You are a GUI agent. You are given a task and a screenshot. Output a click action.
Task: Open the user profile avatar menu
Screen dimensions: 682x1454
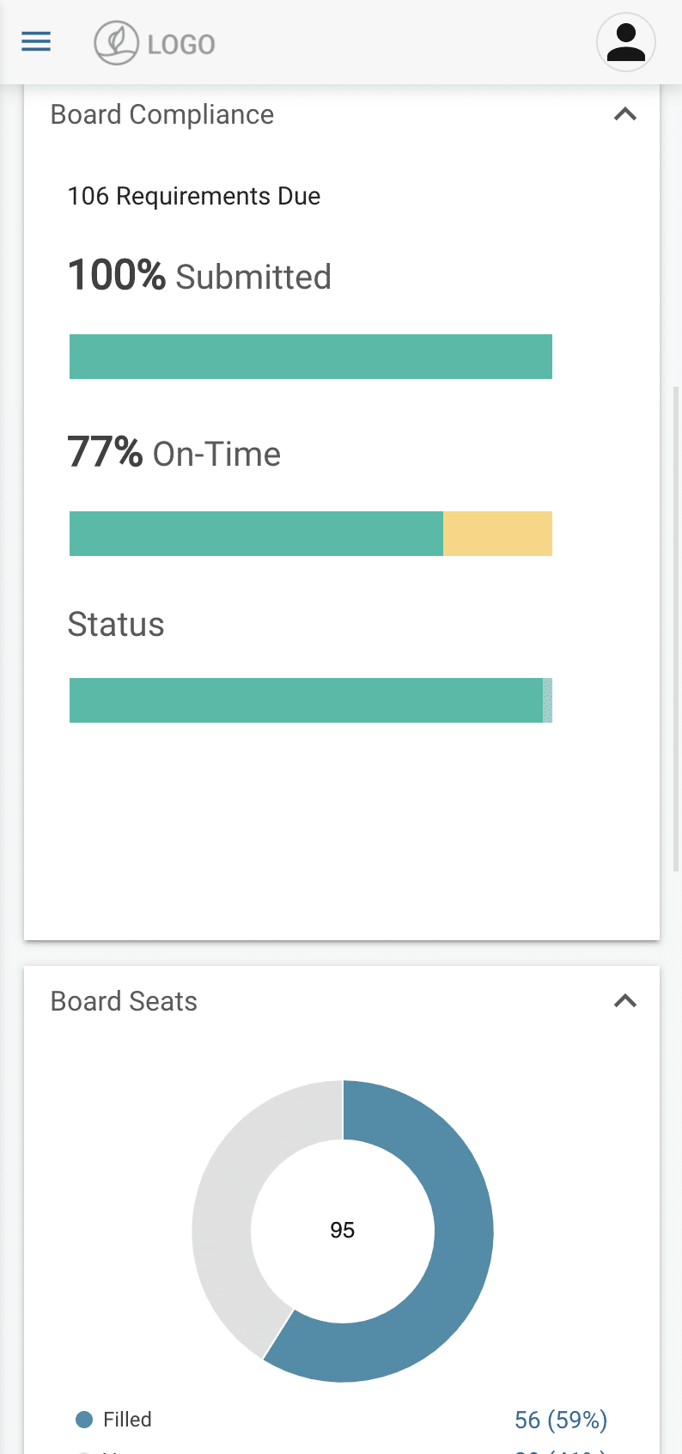click(626, 42)
